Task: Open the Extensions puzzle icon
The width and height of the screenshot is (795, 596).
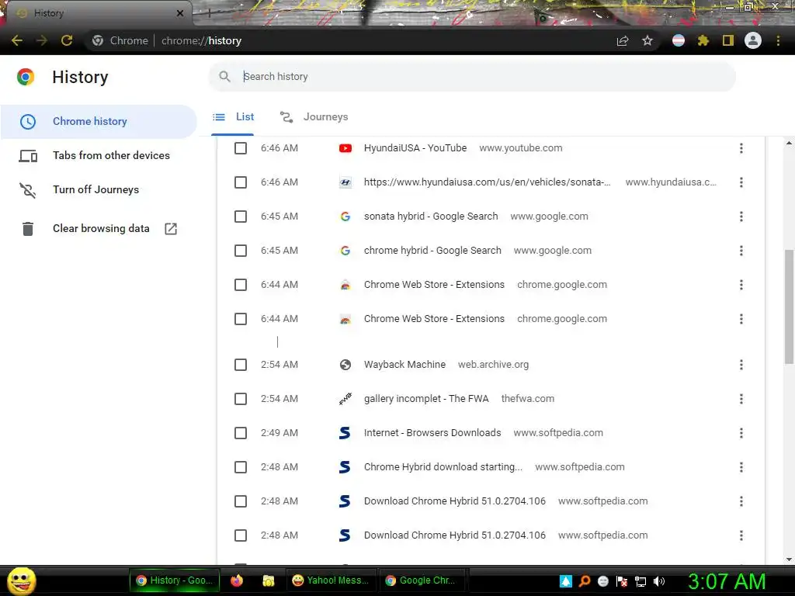Action: pyautogui.click(x=703, y=40)
